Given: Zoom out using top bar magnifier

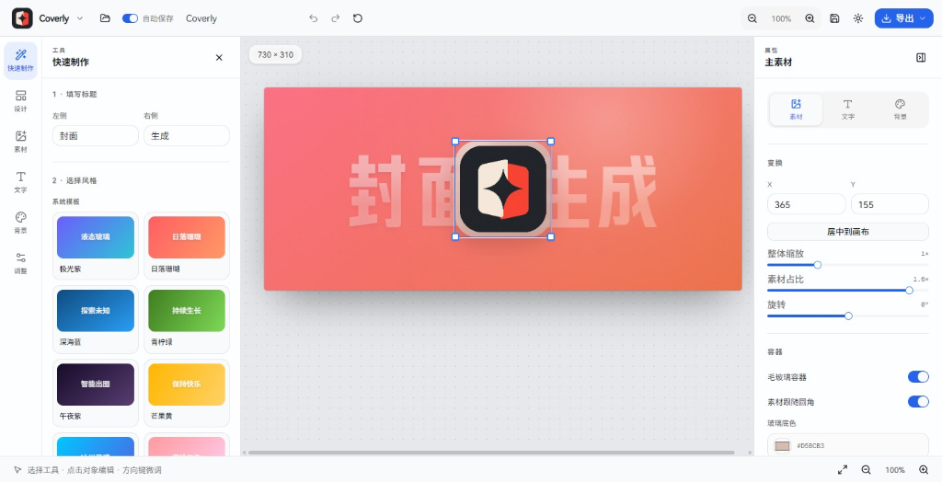Looking at the screenshot, I should pos(752,18).
